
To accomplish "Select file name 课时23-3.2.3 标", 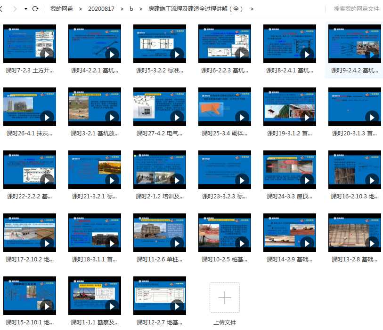I will click(224, 196).
